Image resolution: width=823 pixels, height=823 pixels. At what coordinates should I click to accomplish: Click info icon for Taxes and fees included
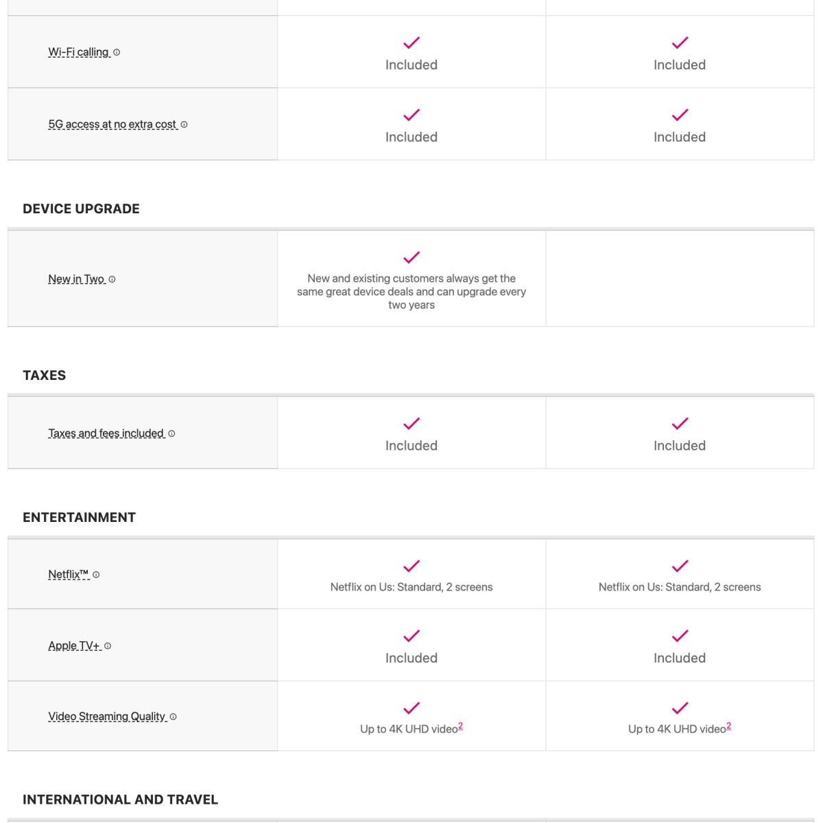pos(171,433)
